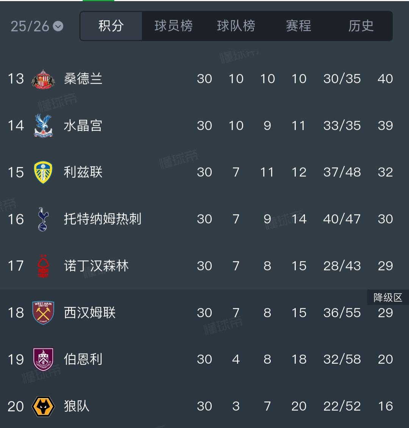Select the Leeds United (利兹联) badge
Image resolution: width=409 pixels, height=428 pixels.
(x=43, y=172)
